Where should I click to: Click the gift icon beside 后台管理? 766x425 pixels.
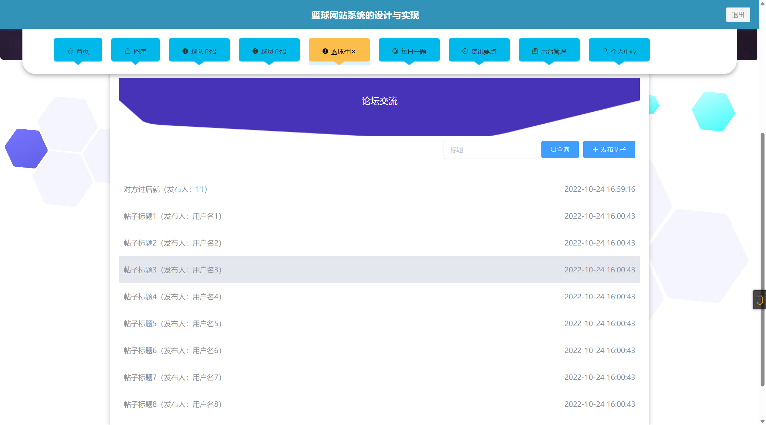[535, 51]
